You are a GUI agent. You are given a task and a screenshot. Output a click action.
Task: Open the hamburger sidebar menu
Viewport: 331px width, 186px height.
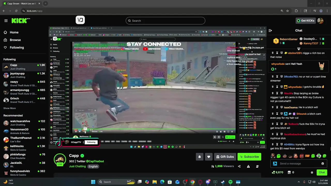tap(6, 21)
